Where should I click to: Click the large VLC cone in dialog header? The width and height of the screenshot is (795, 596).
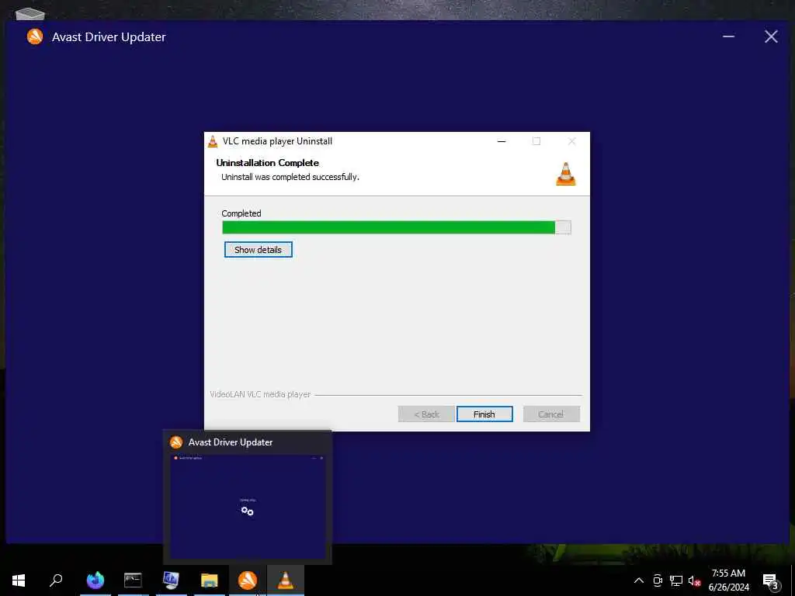click(566, 174)
